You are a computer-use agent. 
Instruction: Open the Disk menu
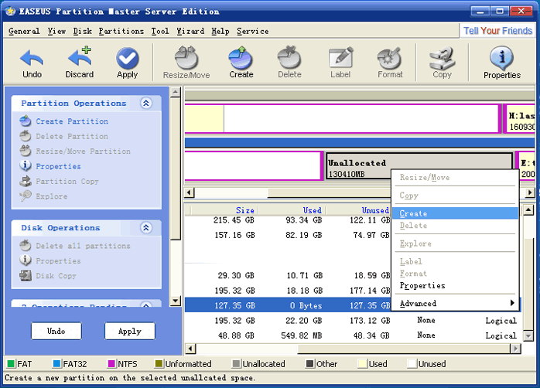coord(83,31)
